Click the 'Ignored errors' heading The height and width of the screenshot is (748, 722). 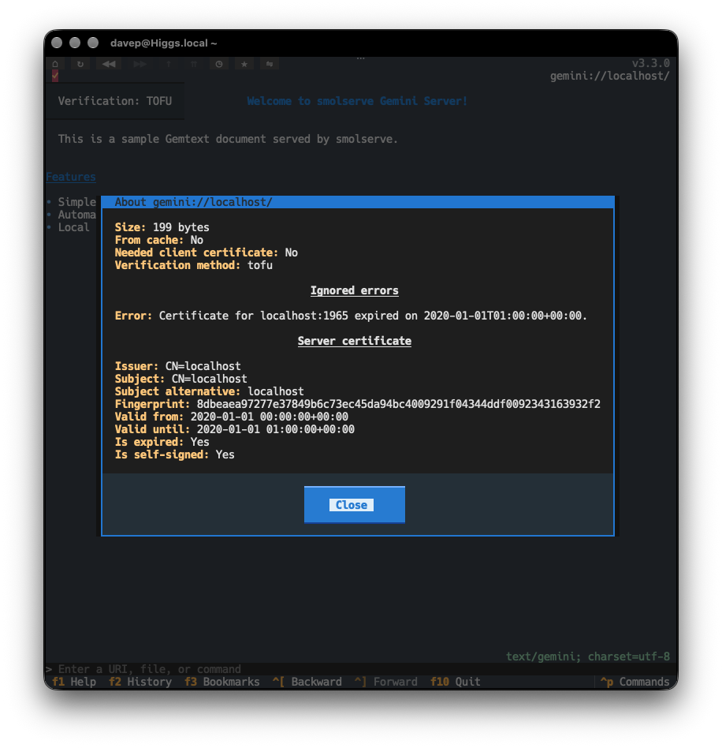tap(355, 290)
